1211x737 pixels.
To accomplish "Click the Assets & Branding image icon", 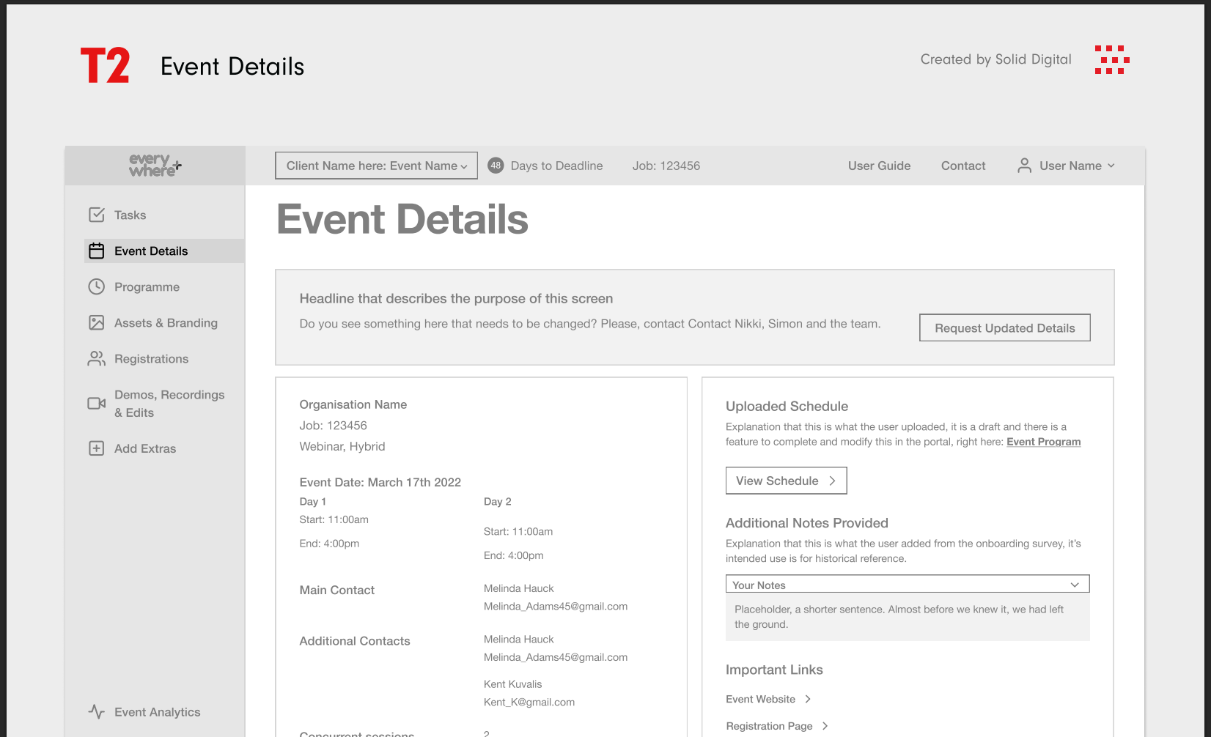I will click(97, 323).
